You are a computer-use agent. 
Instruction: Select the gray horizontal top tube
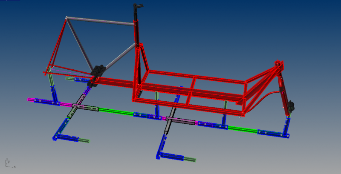[100, 21]
